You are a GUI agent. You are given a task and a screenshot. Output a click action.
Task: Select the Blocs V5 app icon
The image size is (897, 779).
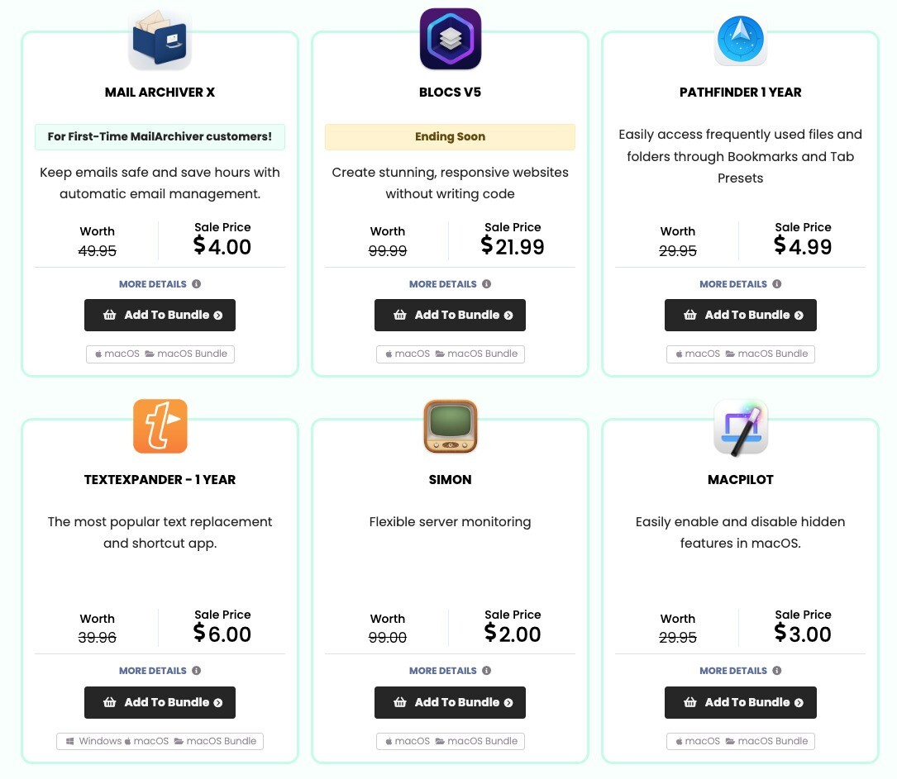tap(450, 38)
